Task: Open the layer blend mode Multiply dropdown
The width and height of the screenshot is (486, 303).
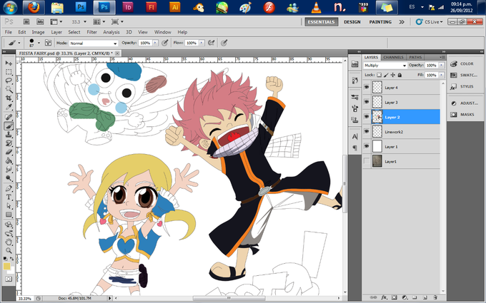Action: click(385, 66)
